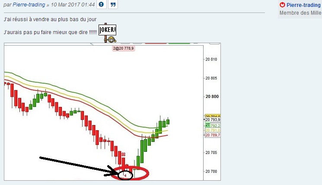Click the 10 Mar 2017 01:44 post timestamp

point(73,5)
